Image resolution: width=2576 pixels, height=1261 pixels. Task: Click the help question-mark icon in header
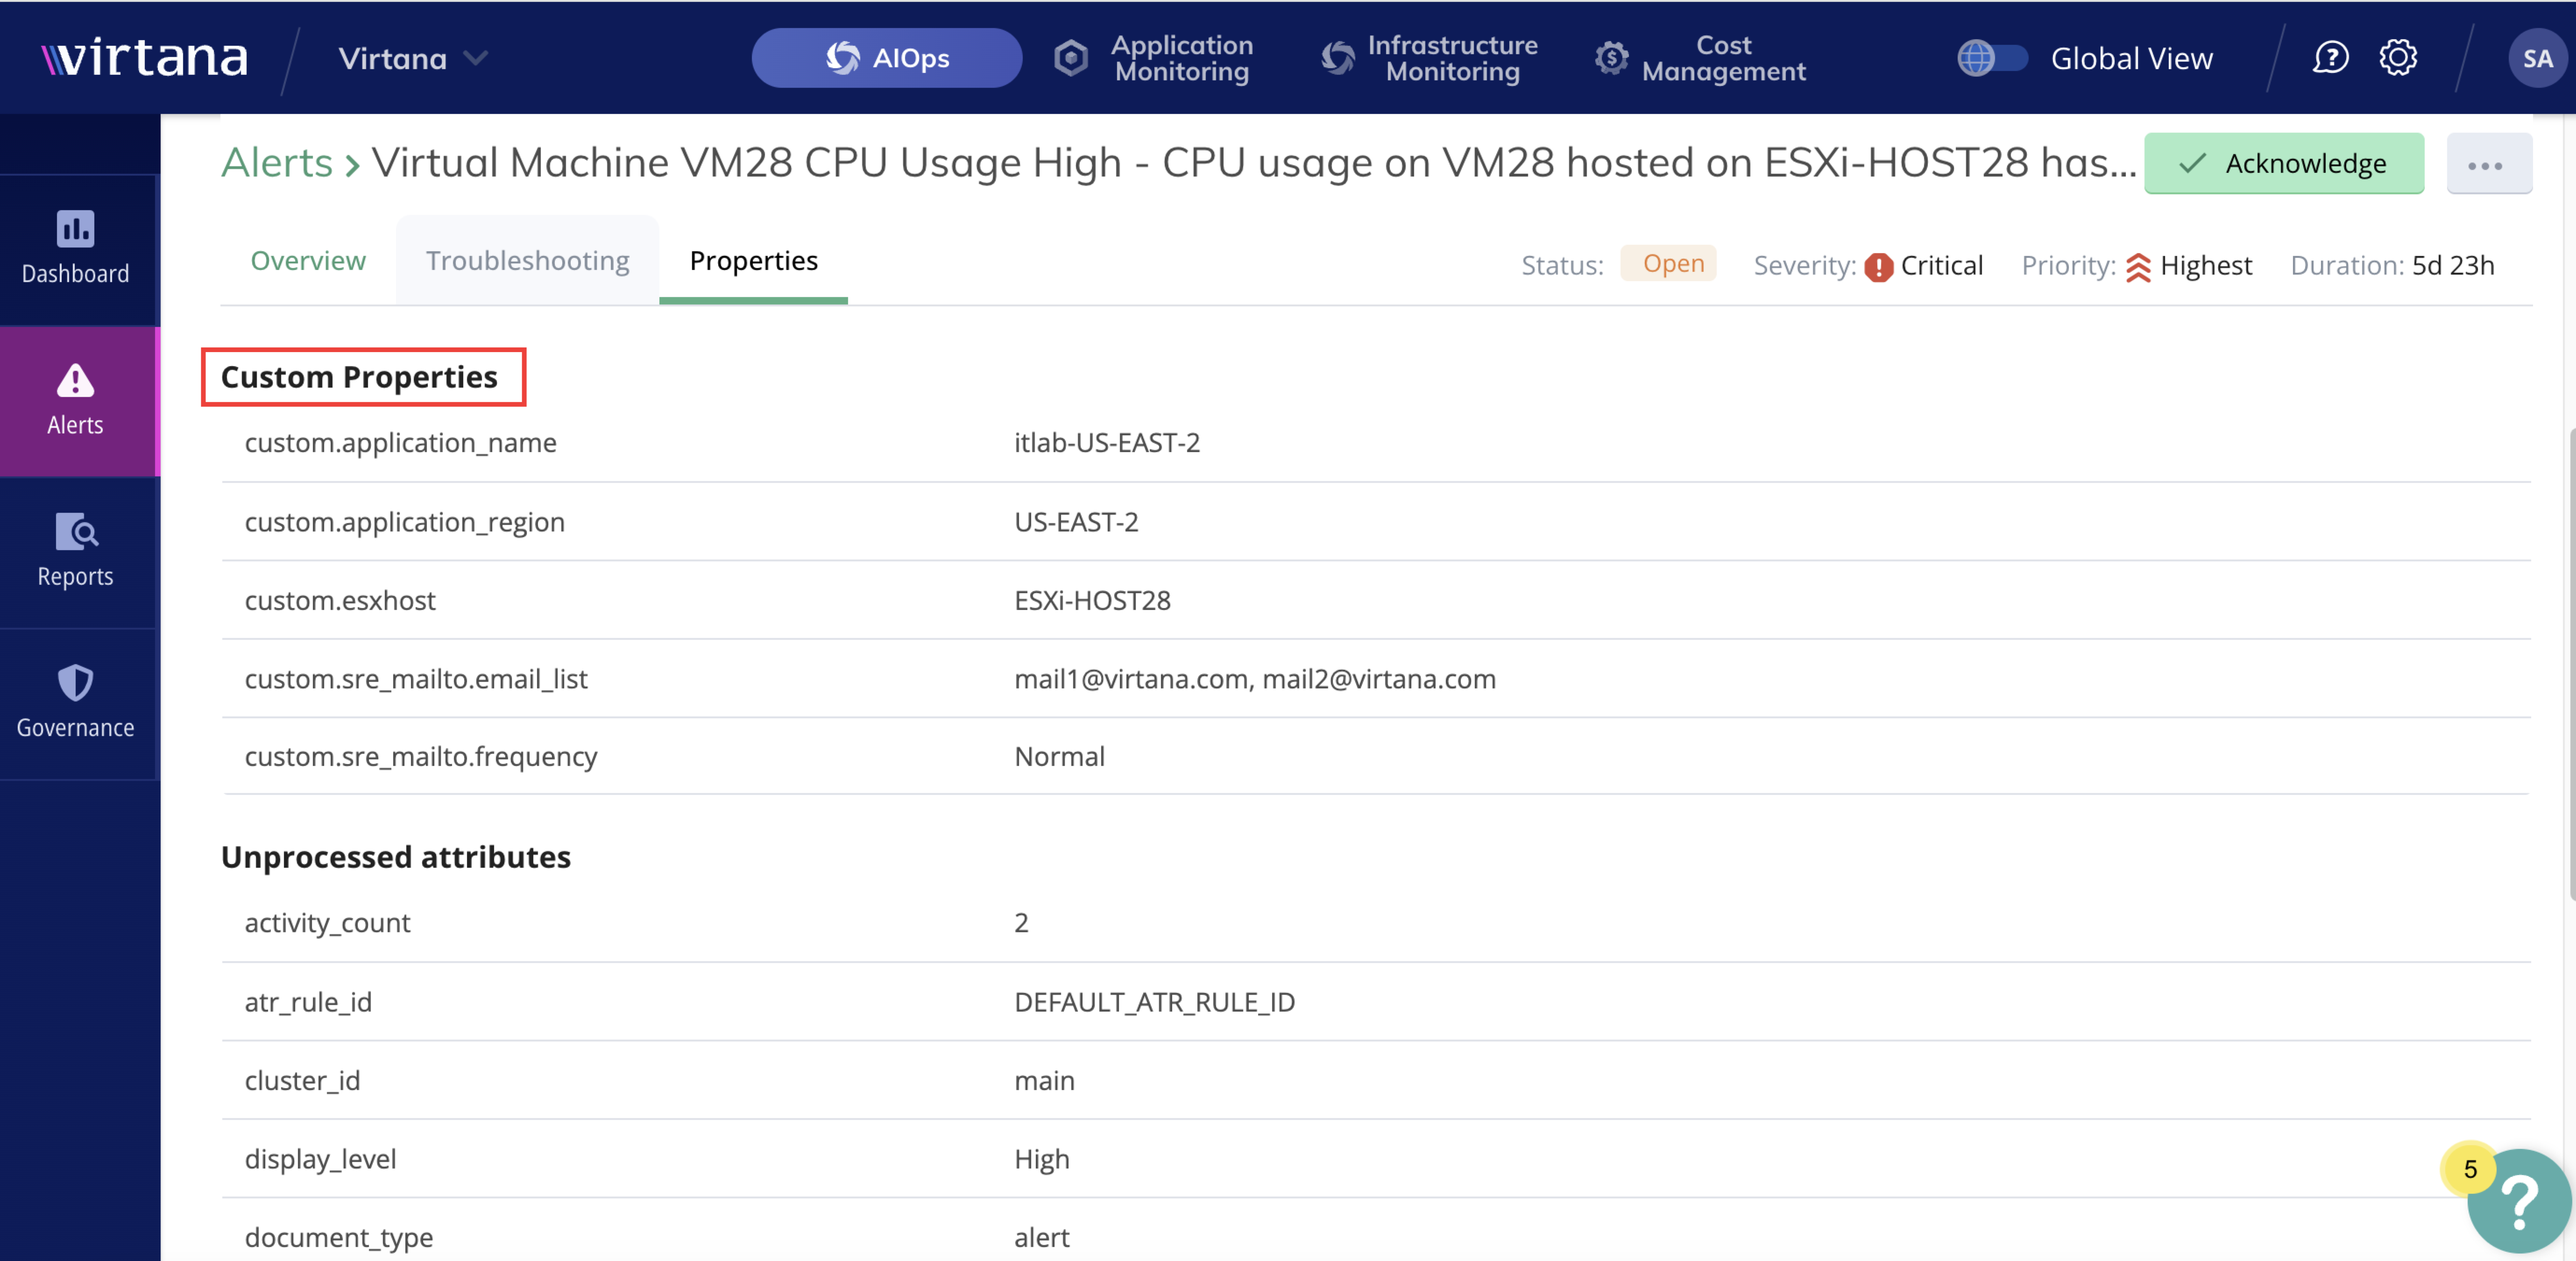[2330, 58]
